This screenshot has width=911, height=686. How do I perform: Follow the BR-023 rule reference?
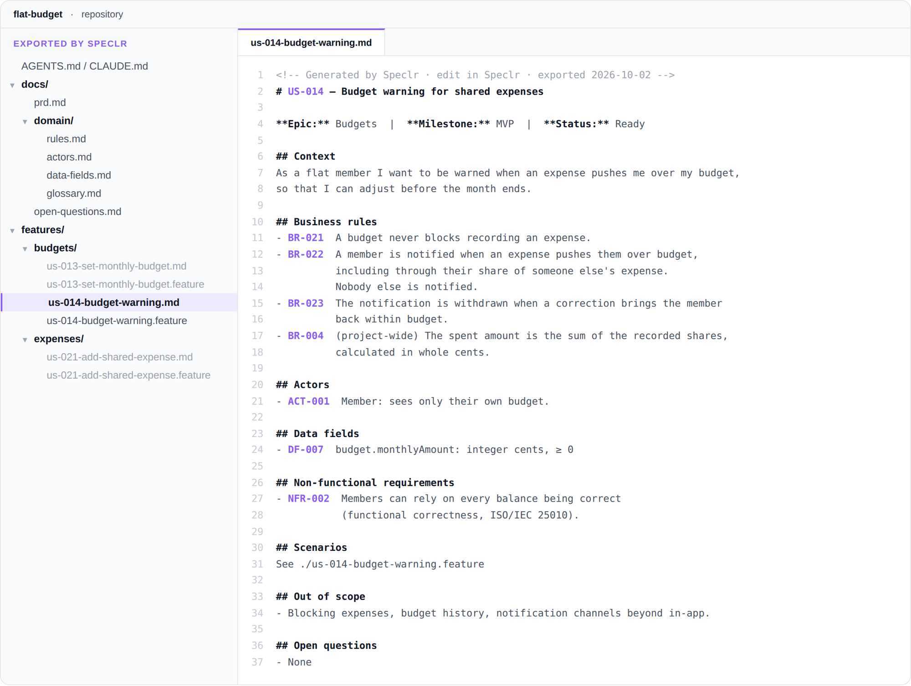click(306, 303)
